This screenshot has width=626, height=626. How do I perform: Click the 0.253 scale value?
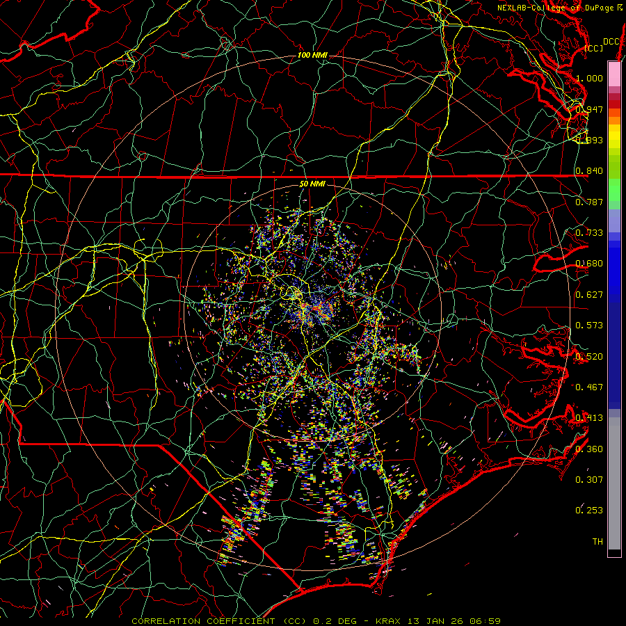click(x=589, y=511)
